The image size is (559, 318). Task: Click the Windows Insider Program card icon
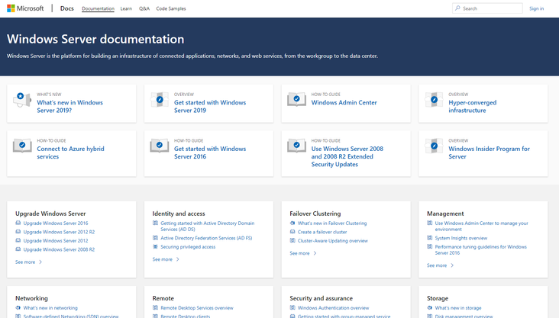(x=434, y=146)
